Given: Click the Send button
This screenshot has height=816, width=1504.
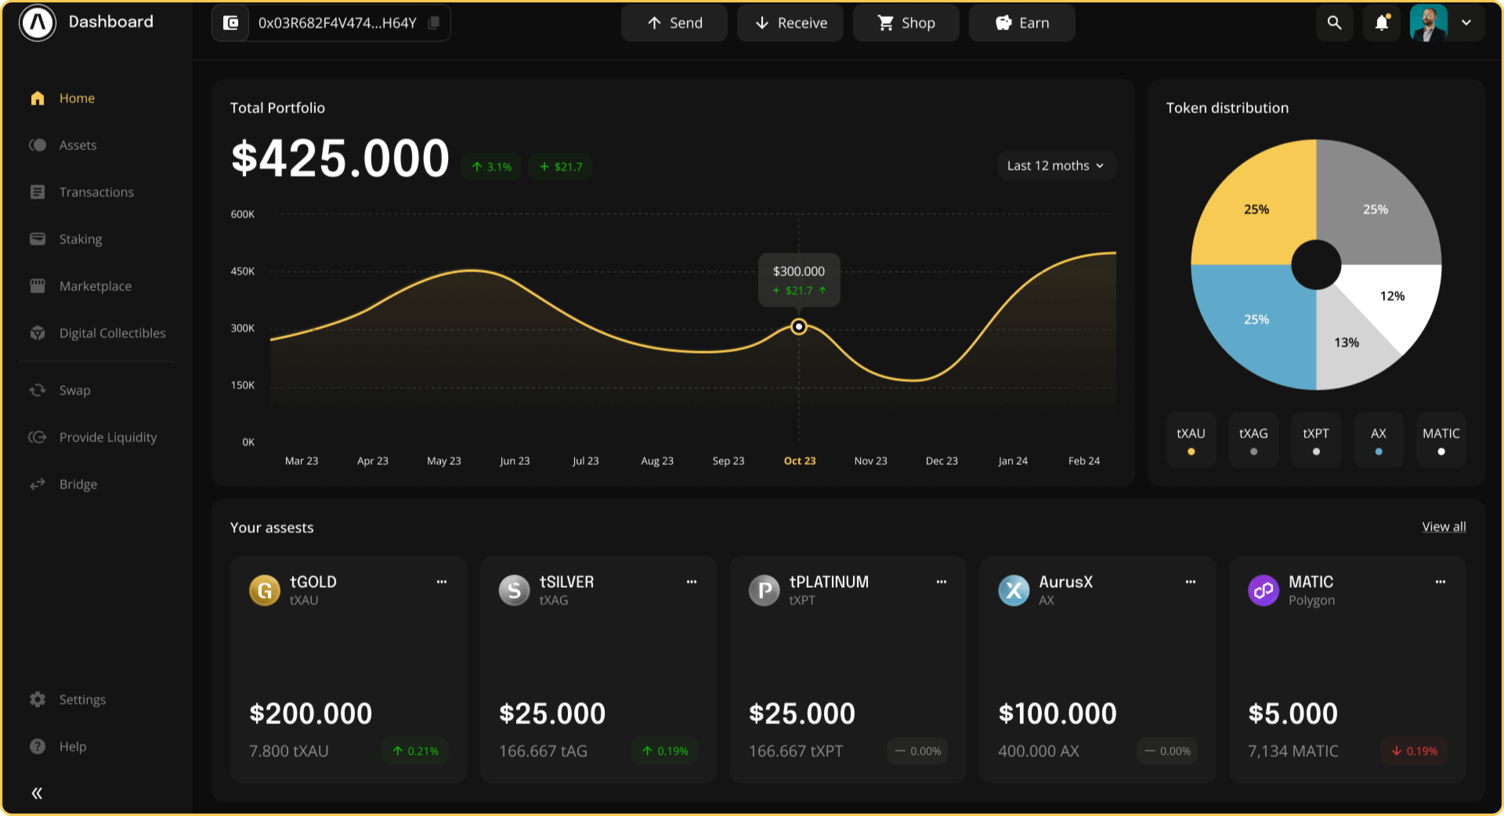Looking at the screenshot, I should (x=674, y=23).
